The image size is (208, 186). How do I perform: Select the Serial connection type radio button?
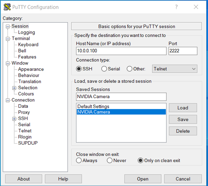(x=104, y=69)
